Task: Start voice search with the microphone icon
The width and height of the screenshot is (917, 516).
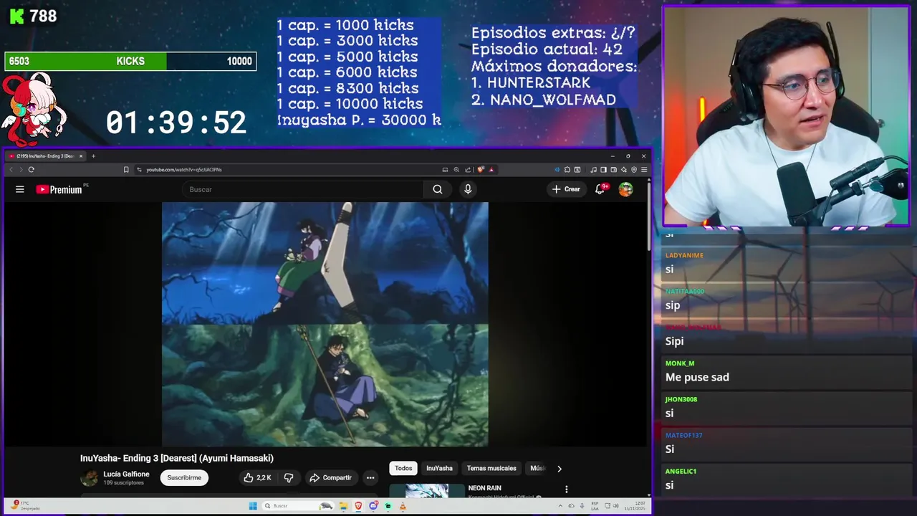Action: [468, 189]
